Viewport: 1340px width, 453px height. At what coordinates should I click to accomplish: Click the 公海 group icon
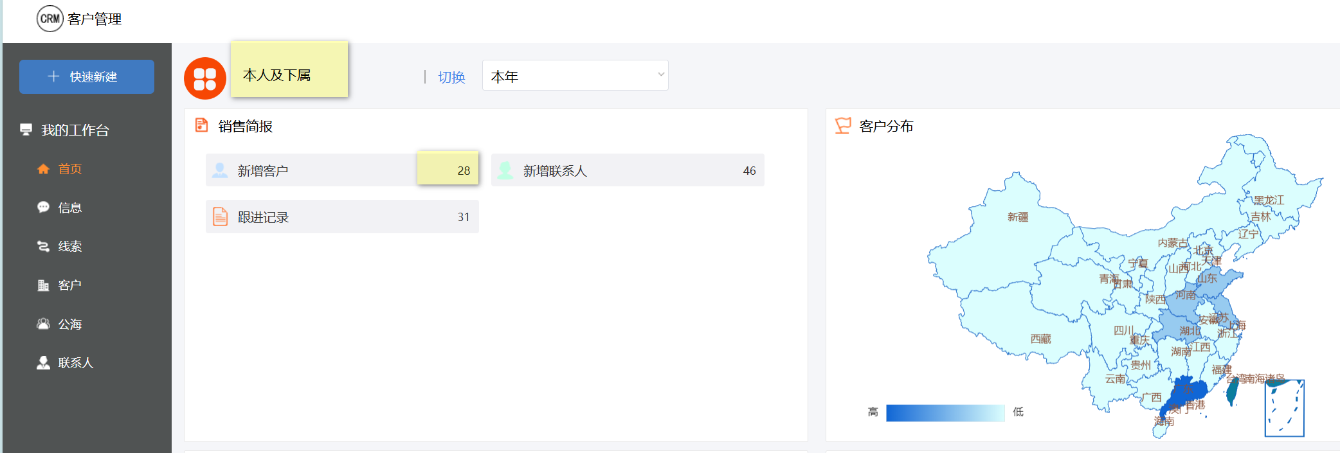(43, 324)
